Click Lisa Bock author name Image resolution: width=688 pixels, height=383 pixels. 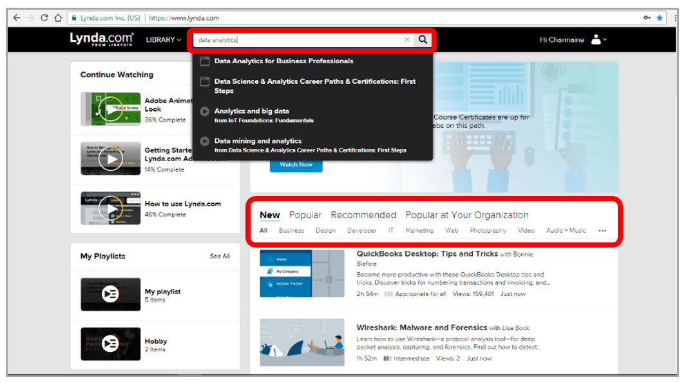pos(515,328)
